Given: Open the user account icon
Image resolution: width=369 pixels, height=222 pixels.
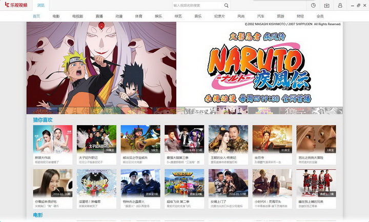Looking at the screenshot, I should click(x=340, y=6).
